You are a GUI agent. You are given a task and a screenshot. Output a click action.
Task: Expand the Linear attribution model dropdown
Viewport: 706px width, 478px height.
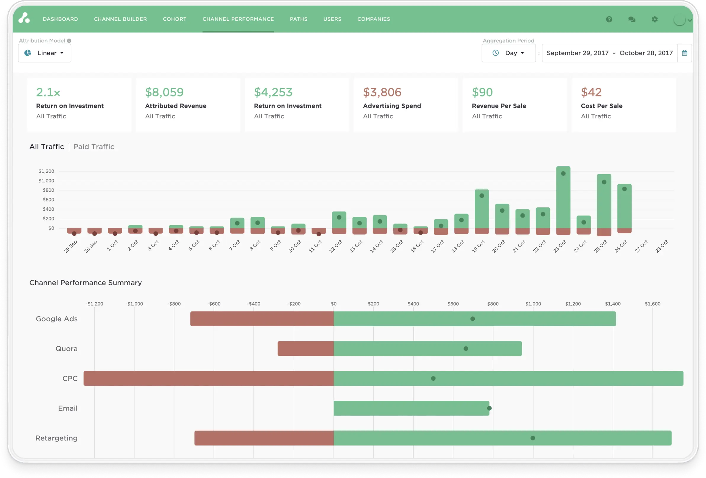pyautogui.click(x=45, y=53)
